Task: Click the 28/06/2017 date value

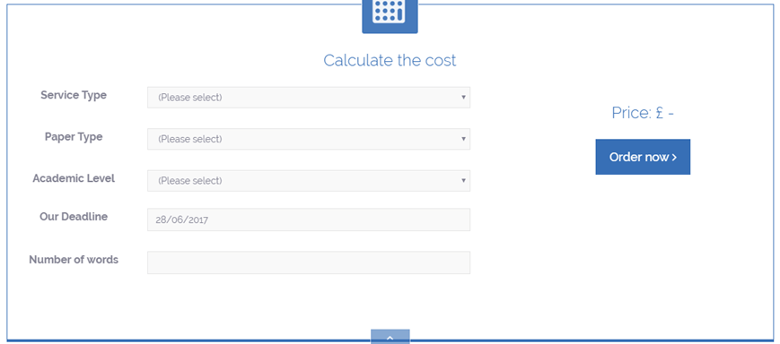Action: pyautogui.click(x=181, y=219)
